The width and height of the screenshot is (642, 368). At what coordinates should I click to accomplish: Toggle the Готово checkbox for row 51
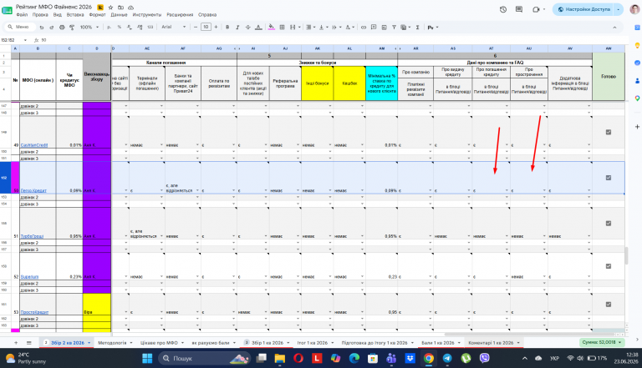(x=609, y=224)
